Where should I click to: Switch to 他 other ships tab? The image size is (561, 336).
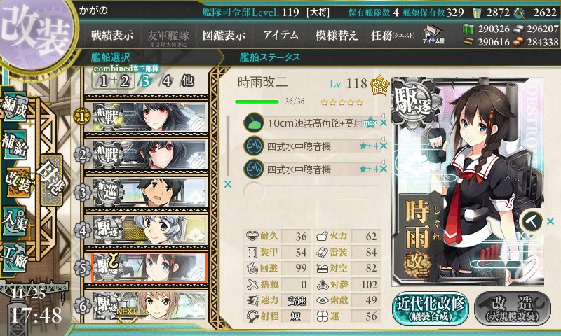click(x=187, y=81)
